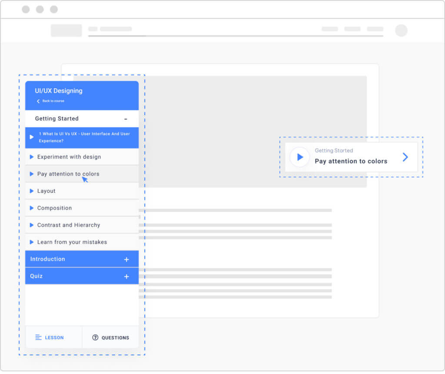Click the play icon on the active lesson
445x374 pixels.
31,137
